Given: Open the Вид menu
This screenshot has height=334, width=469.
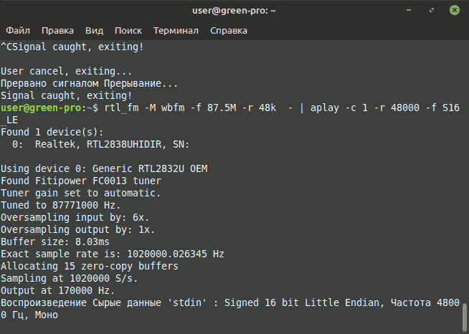Looking at the screenshot, I should coord(94,31).
